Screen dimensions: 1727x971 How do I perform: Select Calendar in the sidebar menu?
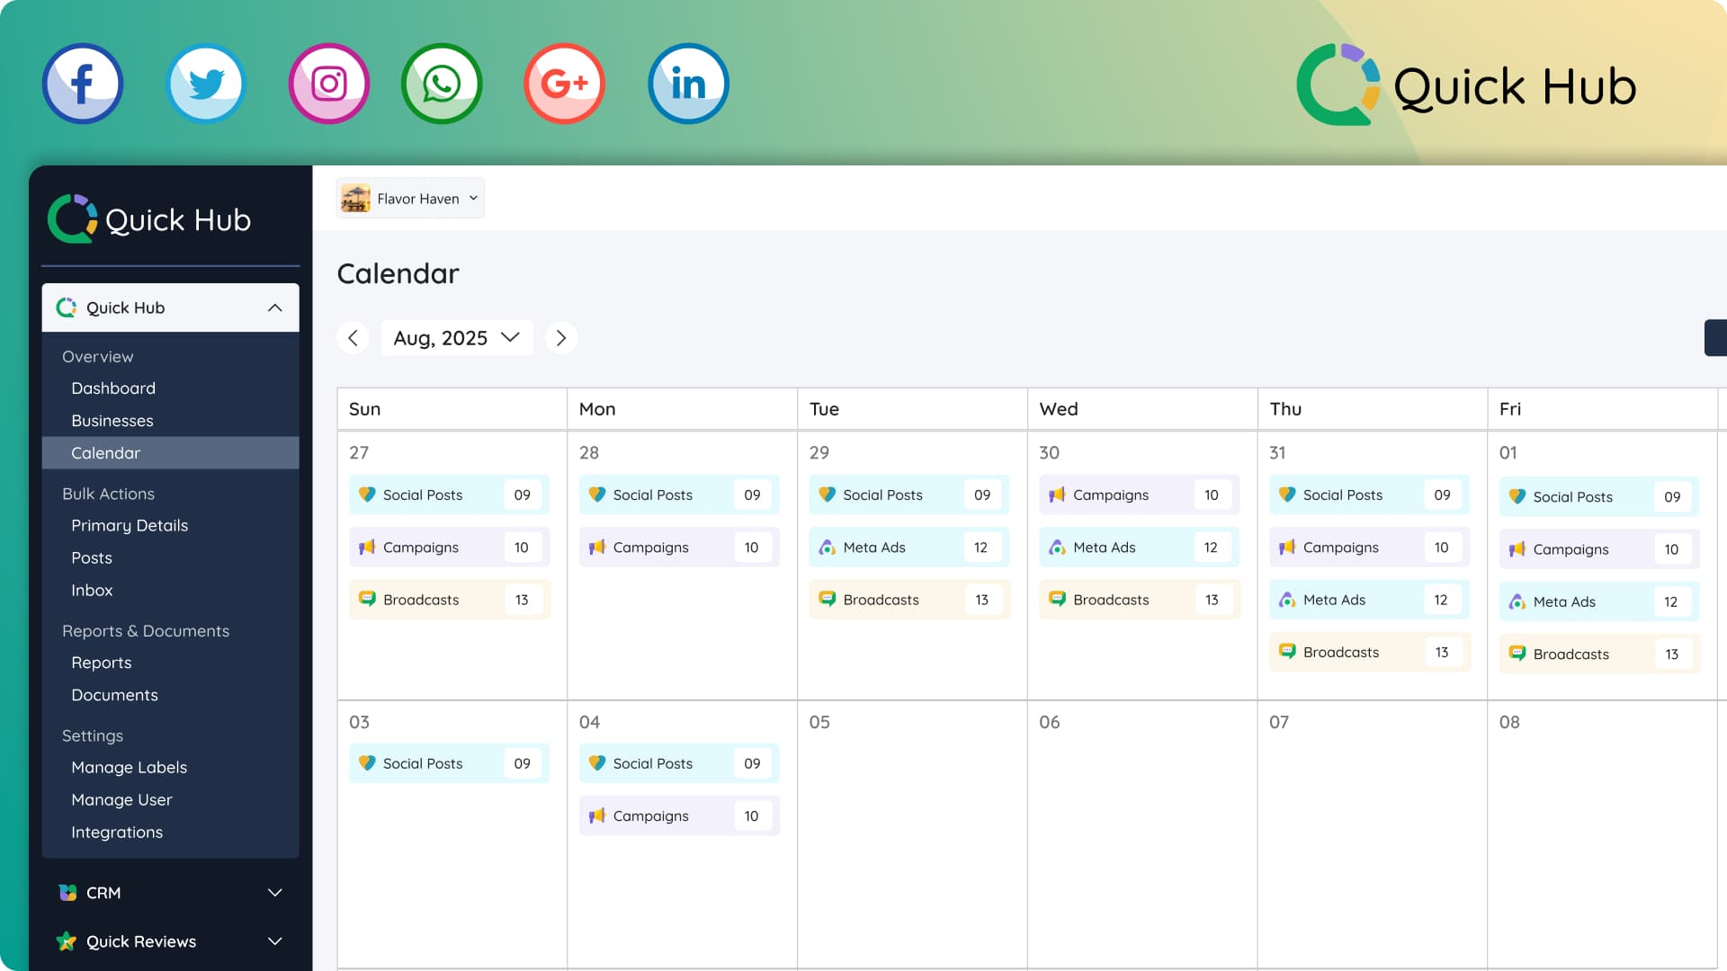point(105,453)
